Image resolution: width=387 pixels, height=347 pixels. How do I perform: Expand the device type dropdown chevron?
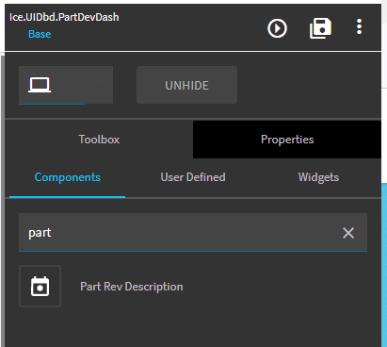tap(99, 85)
